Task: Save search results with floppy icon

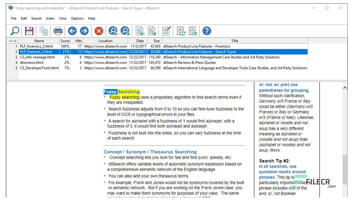Action: (29, 31)
